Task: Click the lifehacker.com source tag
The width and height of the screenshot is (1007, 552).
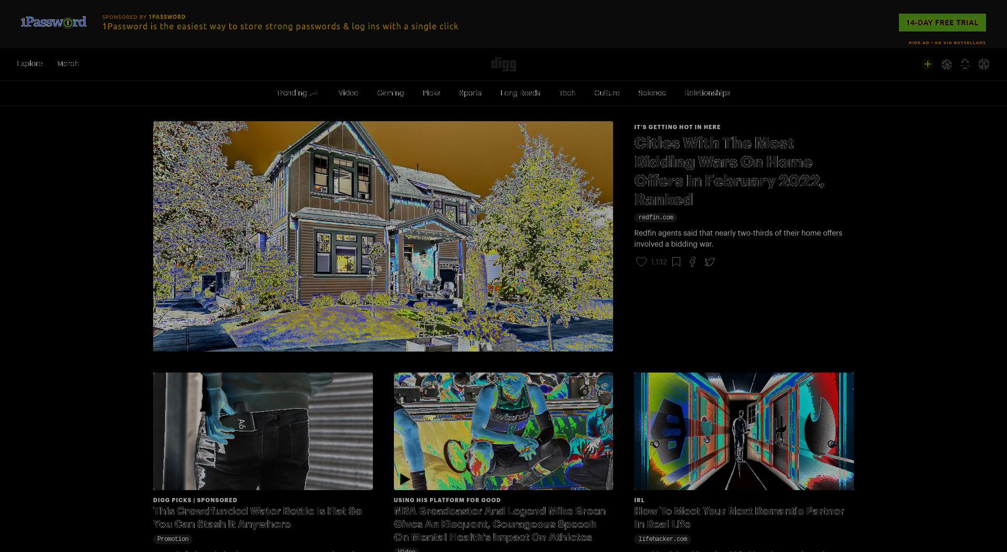Action: pos(662,539)
